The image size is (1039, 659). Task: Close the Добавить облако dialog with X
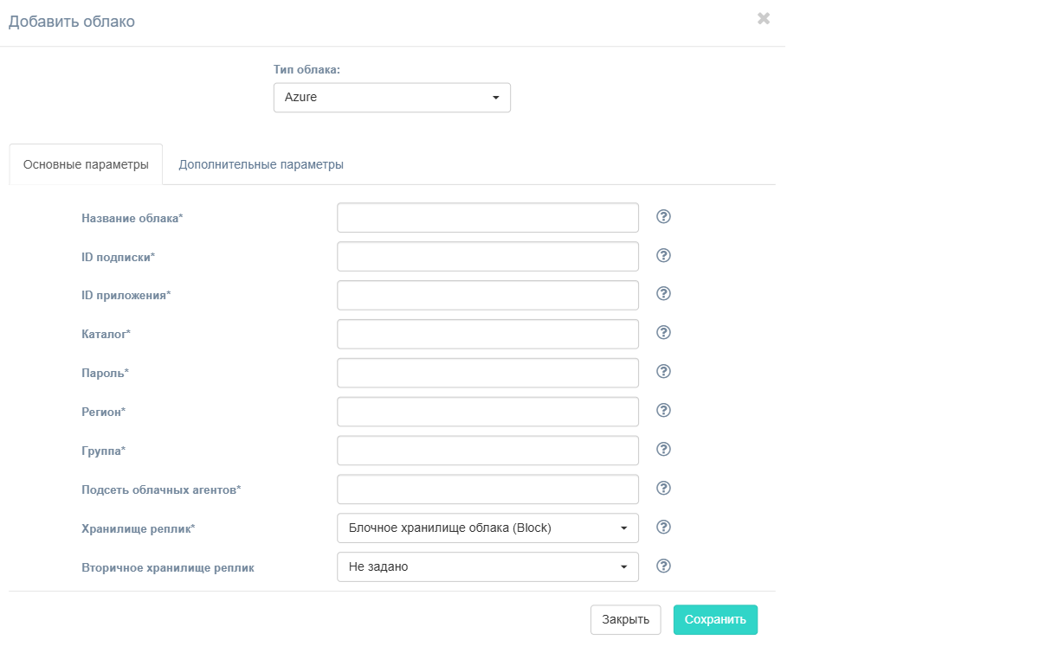[764, 18]
